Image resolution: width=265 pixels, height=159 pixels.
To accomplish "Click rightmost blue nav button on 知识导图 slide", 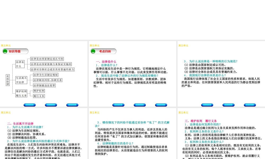I will [72, 105].
